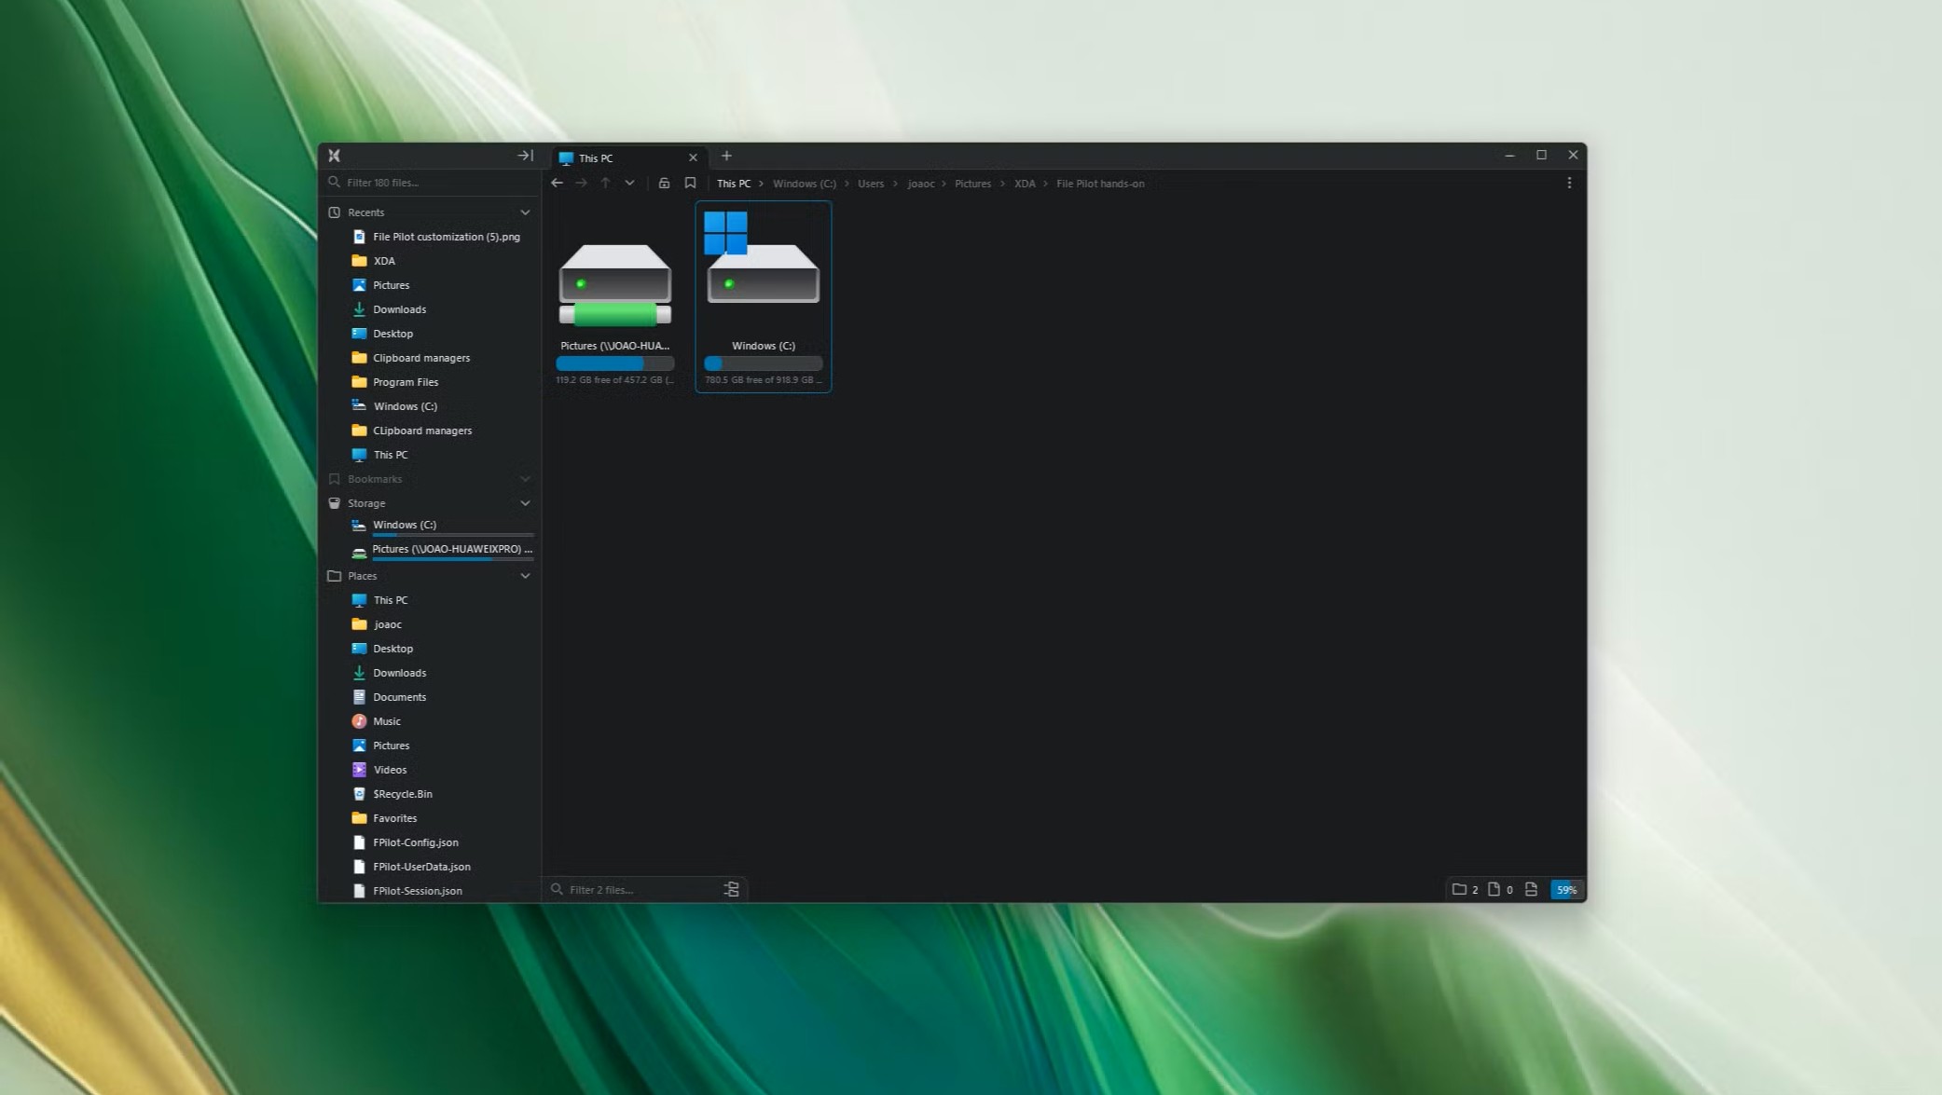Click the folder count icon in status bar
Viewport: 1942px width, 1095px height.
pyautogui.click(x=1460, y=890)
